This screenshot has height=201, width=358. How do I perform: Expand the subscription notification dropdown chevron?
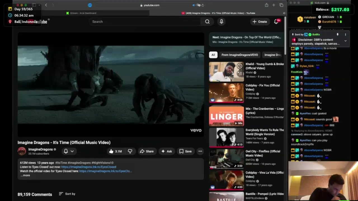(x=72, y=151)
